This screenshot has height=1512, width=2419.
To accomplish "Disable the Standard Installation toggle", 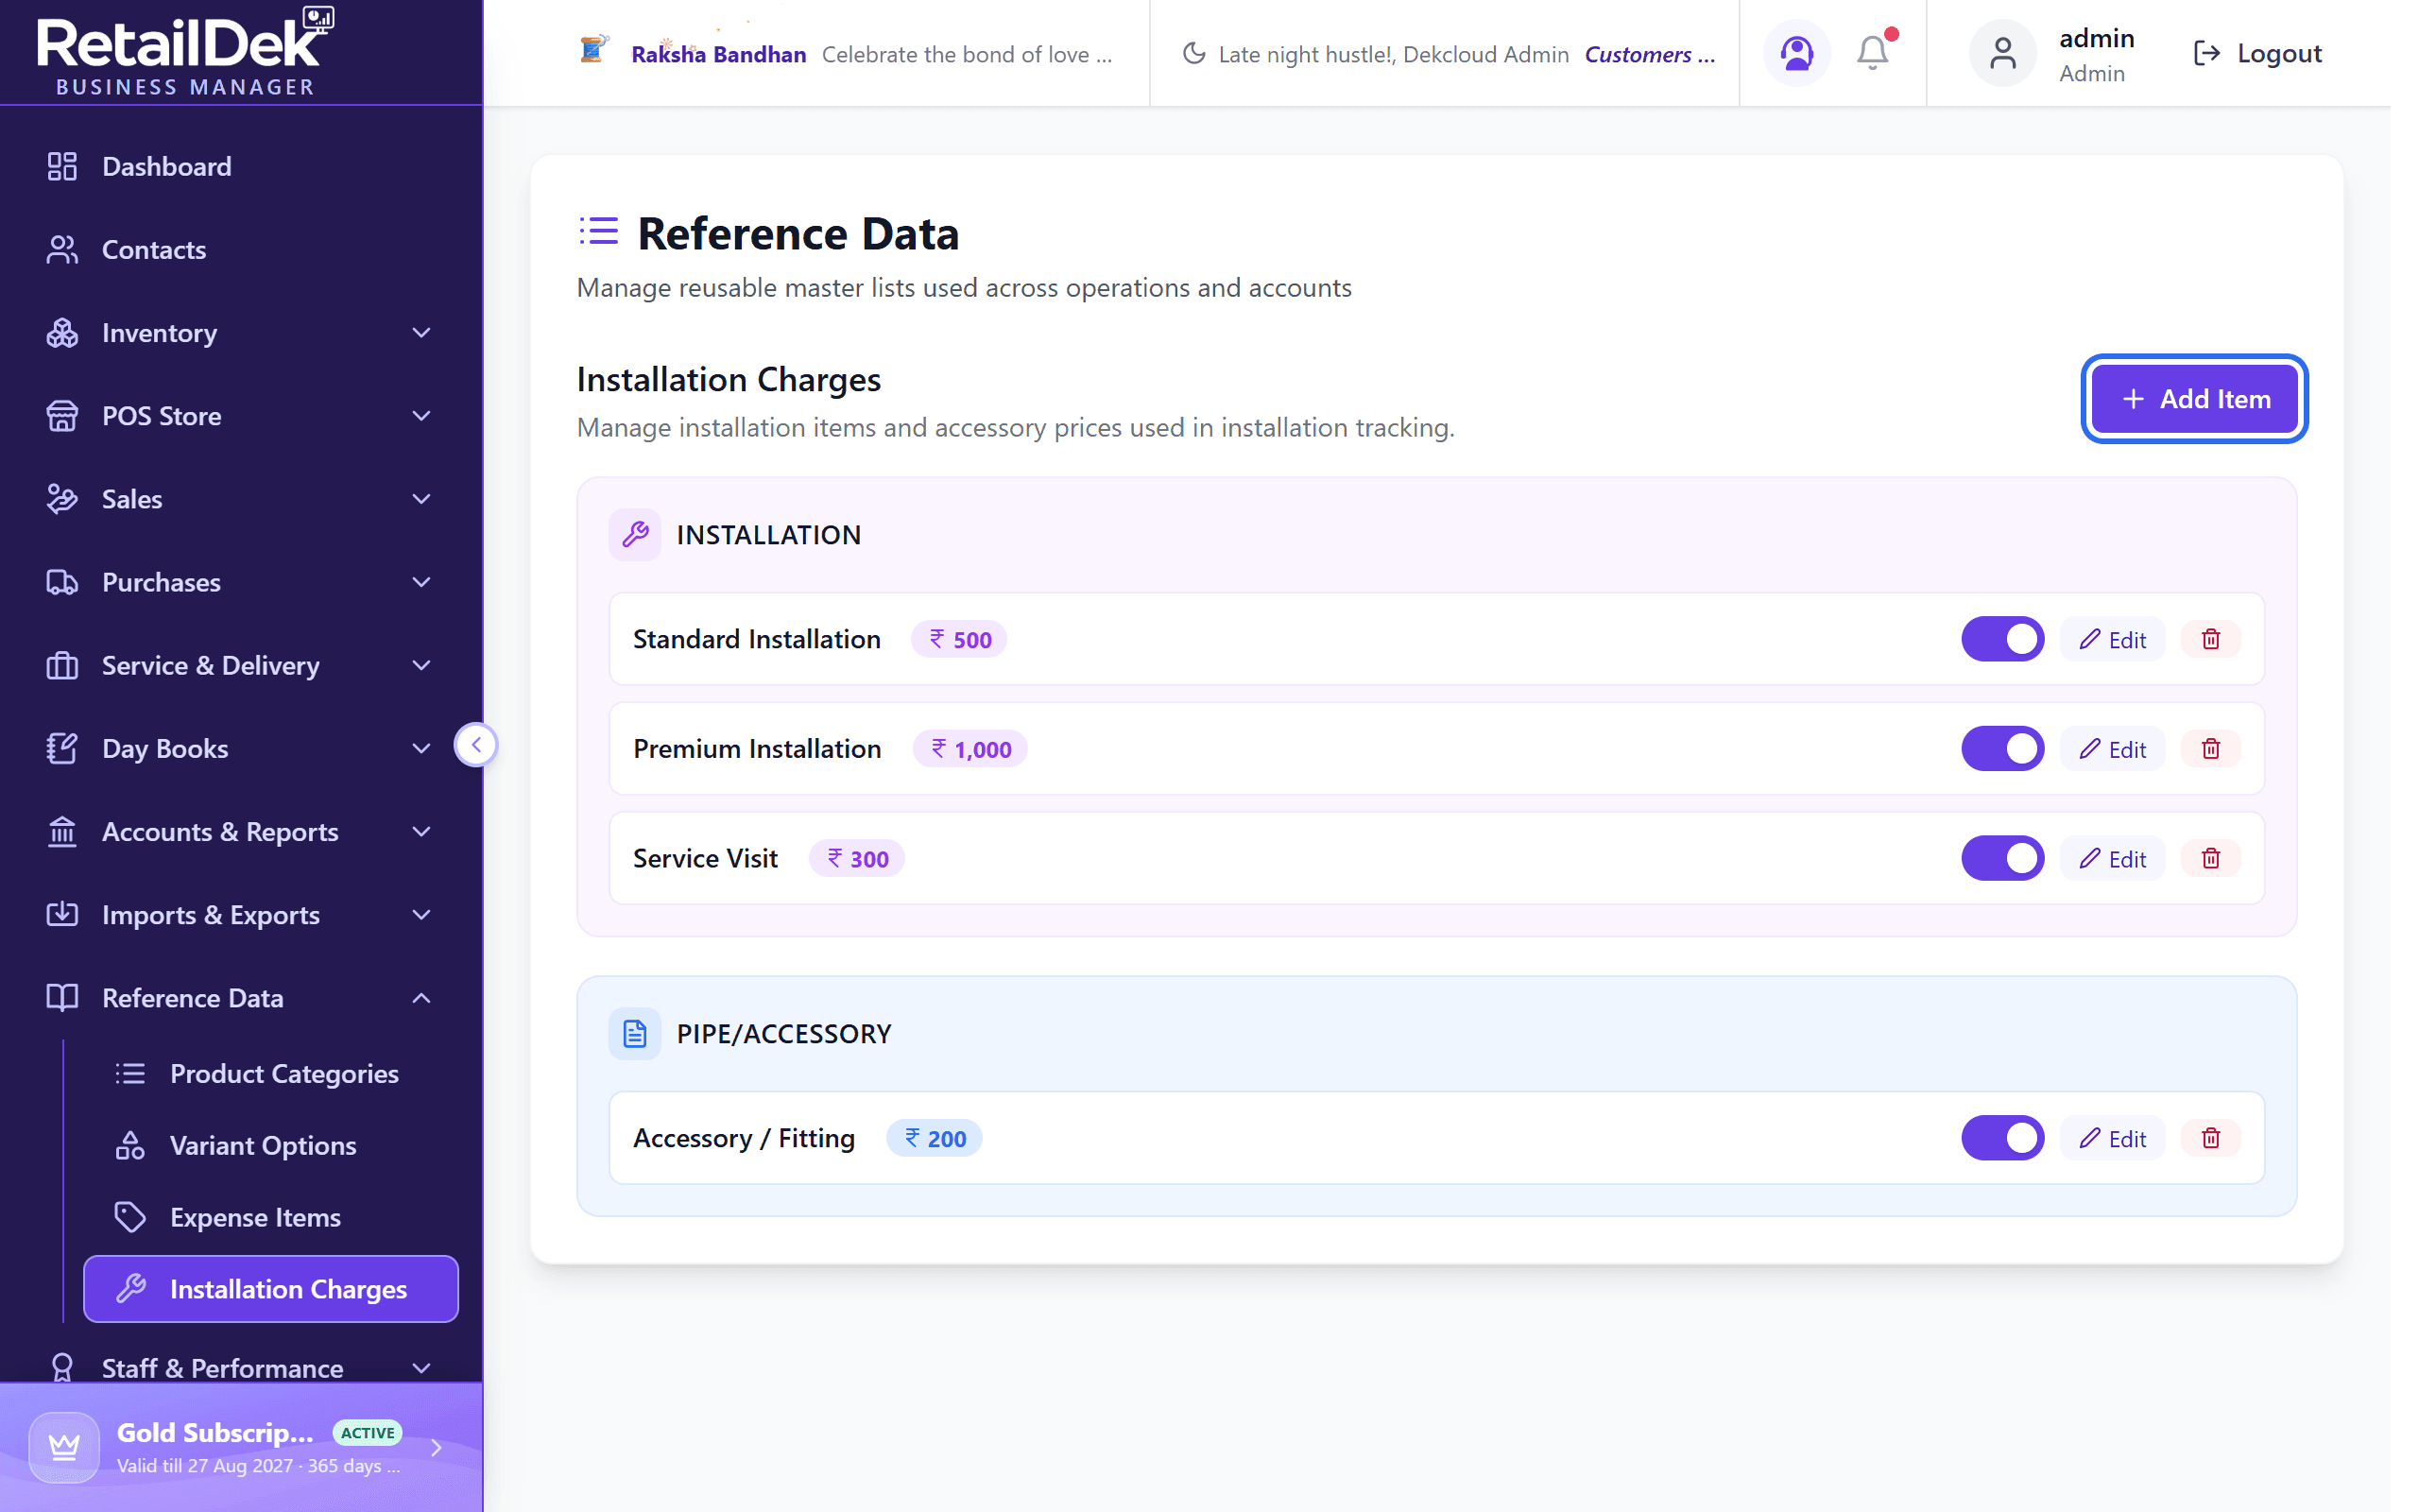I will click(x=2002, y=639).
